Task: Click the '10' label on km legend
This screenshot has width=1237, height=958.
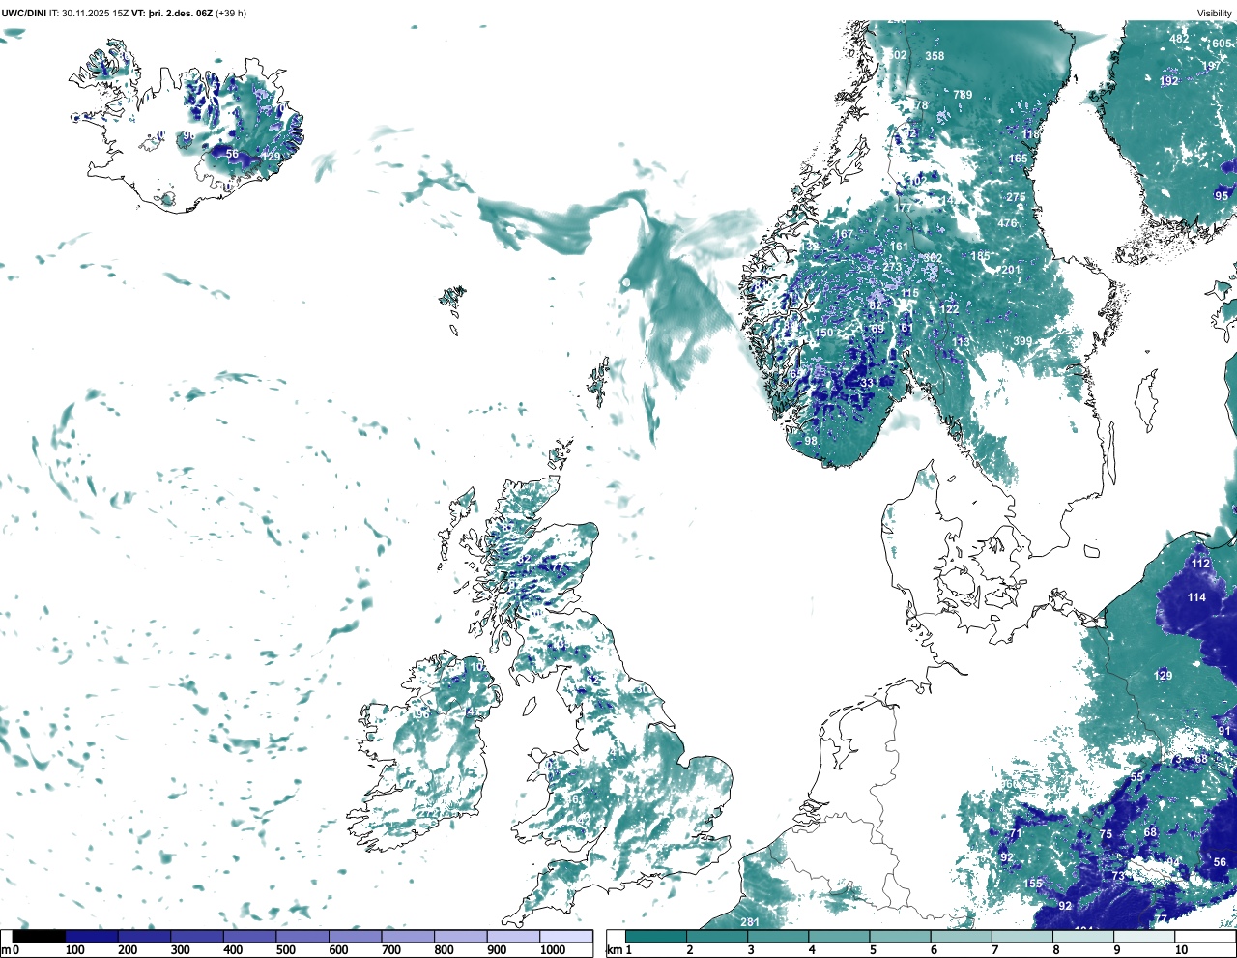Action: click(x=1181, y=950)
